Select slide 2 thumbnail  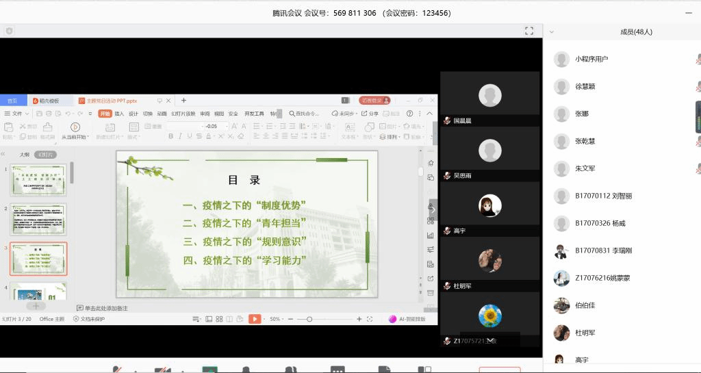click(x=38, y=219)
